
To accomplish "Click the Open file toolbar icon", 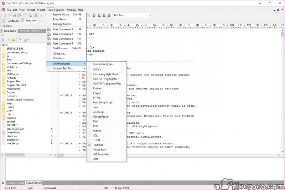I will pos(9,15).
